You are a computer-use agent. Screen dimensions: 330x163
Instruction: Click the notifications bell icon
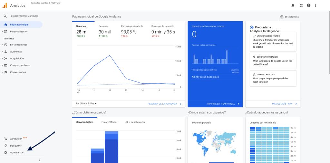[293, 5]
